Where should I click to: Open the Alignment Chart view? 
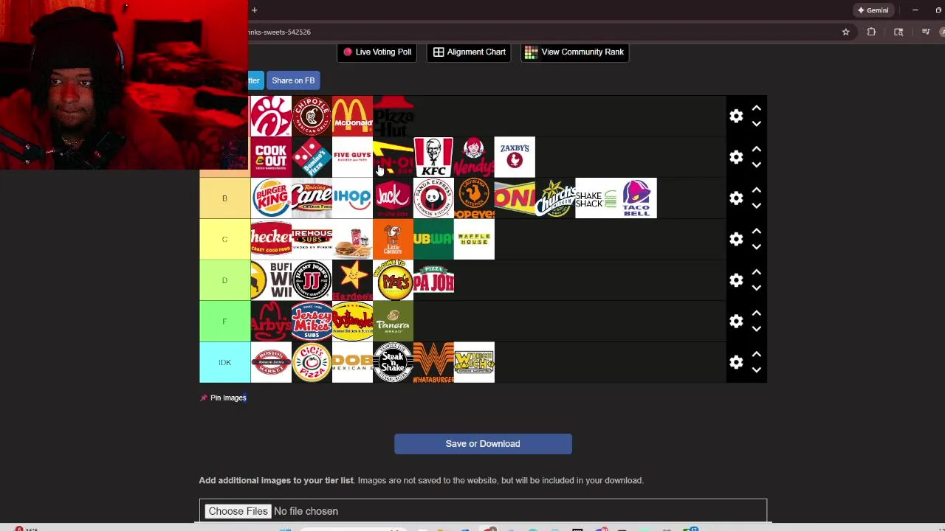click(x=469, y=52)
